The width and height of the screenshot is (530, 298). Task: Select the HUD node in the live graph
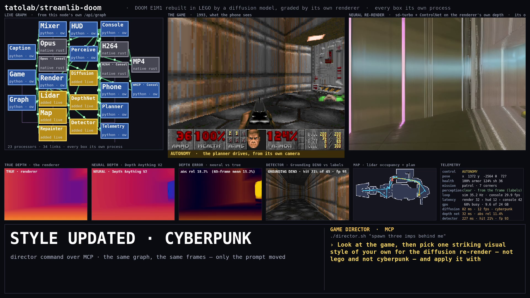tap(83, 29)
